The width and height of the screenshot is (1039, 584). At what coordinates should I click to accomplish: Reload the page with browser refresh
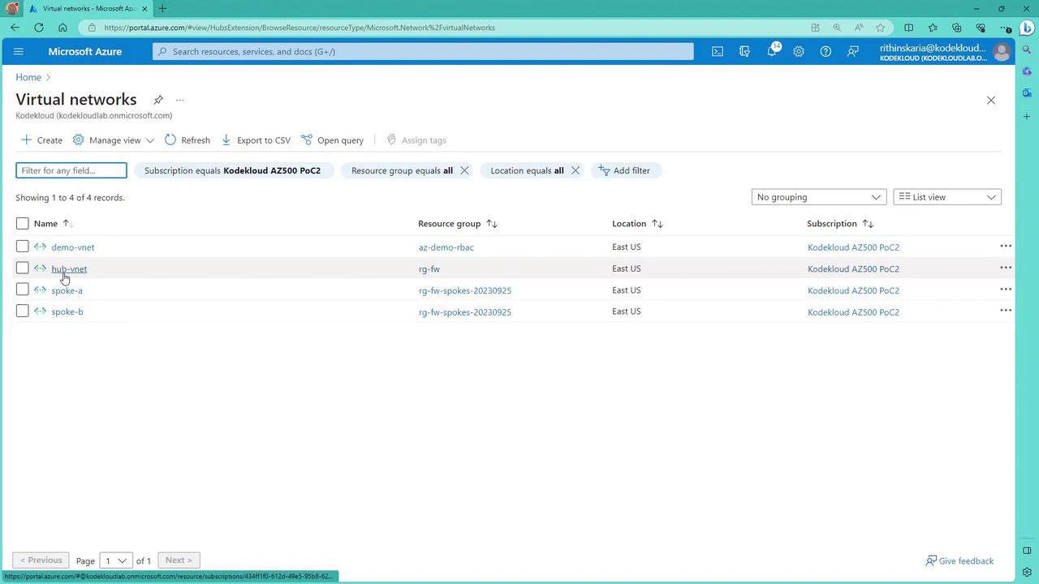39,28
